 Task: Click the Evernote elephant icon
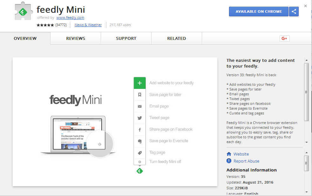[x=139, y=141]
